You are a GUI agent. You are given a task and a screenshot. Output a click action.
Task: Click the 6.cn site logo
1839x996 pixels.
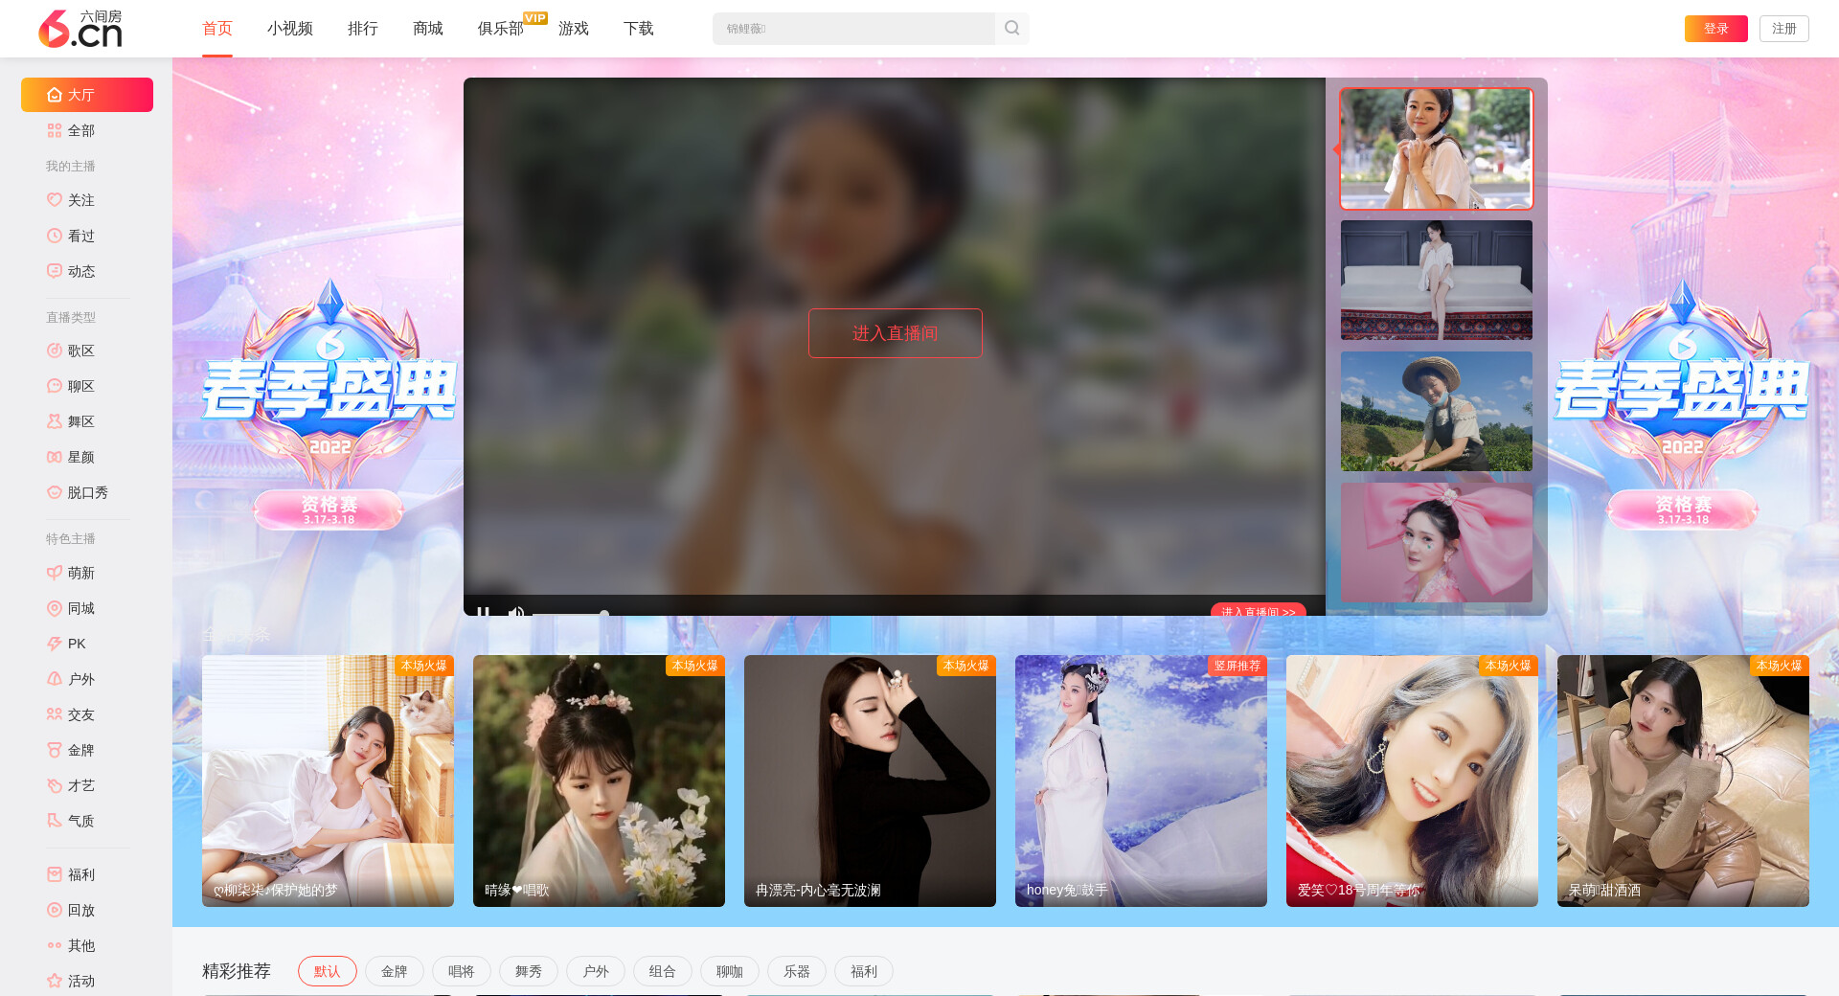(80, 29)
